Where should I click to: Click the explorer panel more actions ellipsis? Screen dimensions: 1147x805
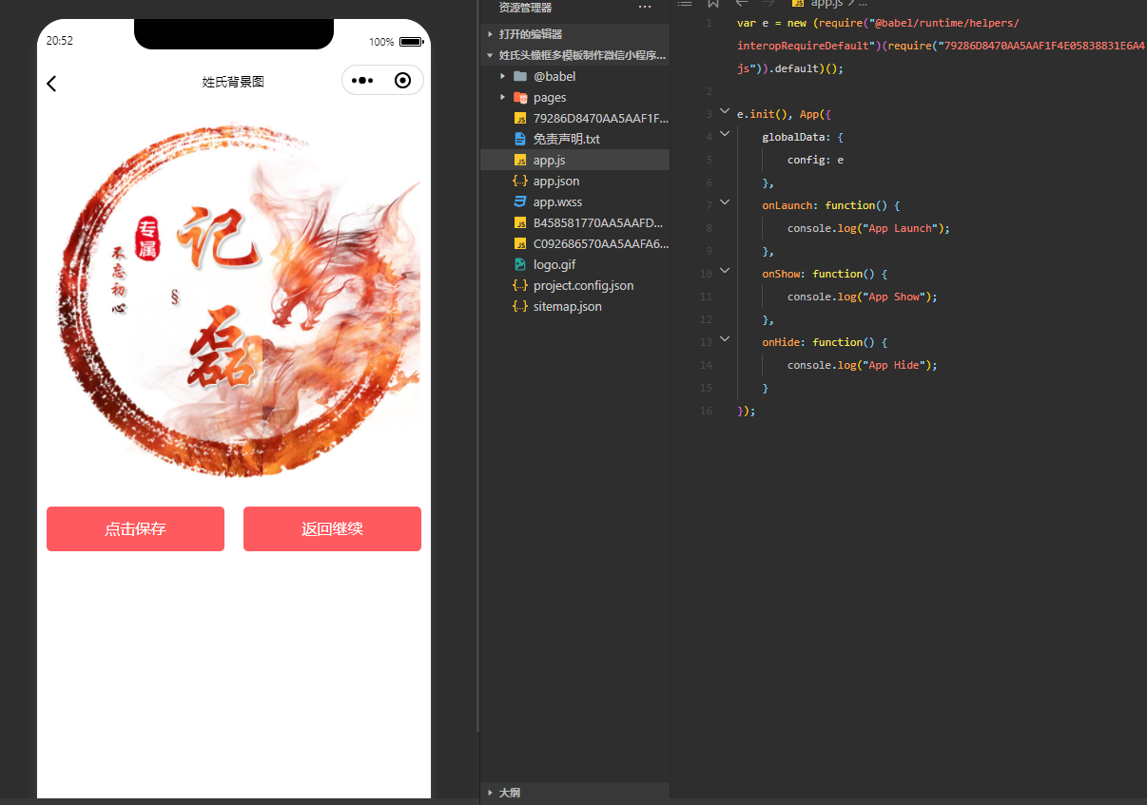pyautogui.click(x=645, y=7)
